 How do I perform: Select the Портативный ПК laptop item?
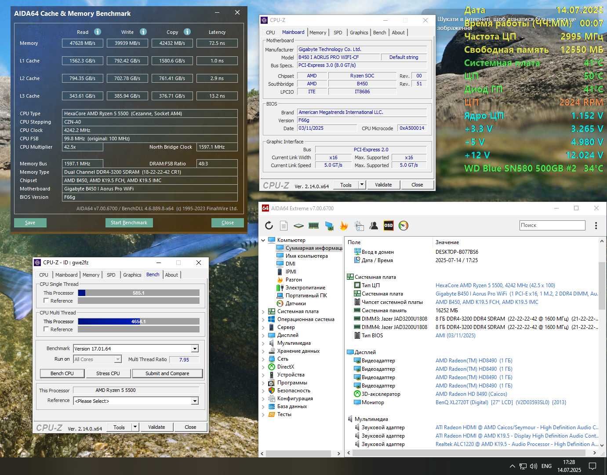[x=302, y=296]
